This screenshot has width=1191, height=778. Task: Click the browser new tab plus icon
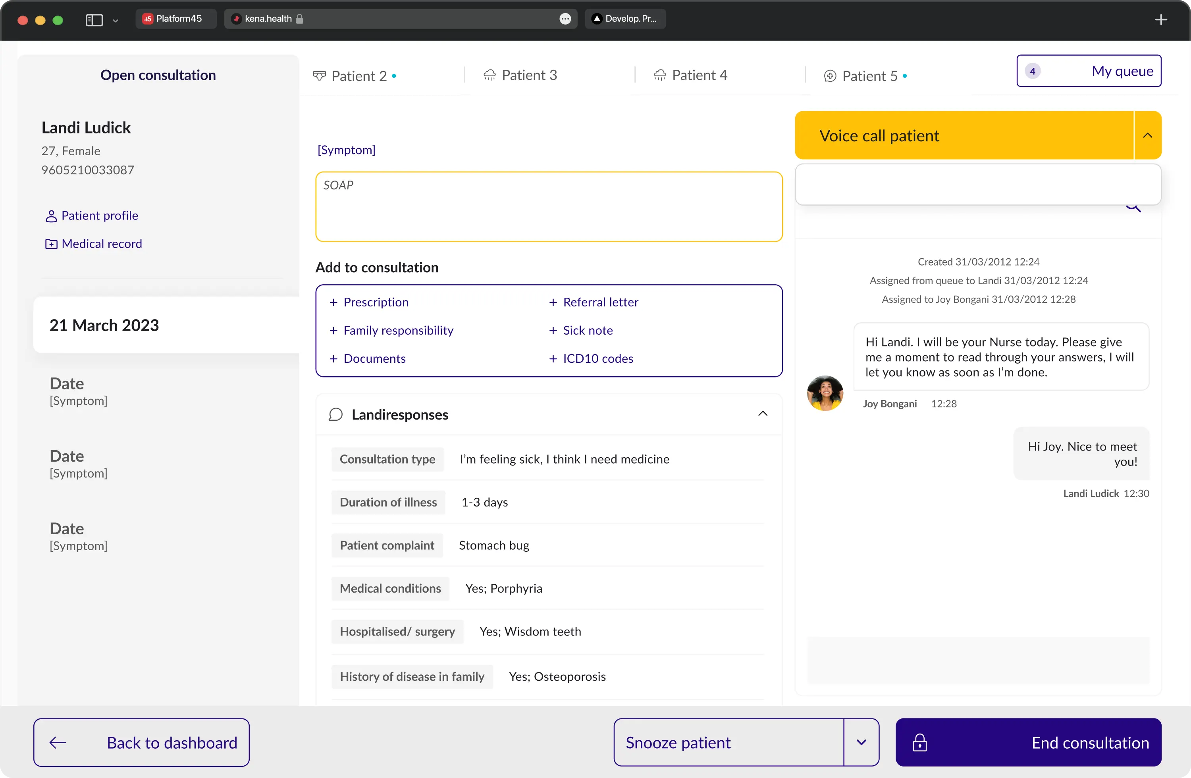coord(1161,19)
